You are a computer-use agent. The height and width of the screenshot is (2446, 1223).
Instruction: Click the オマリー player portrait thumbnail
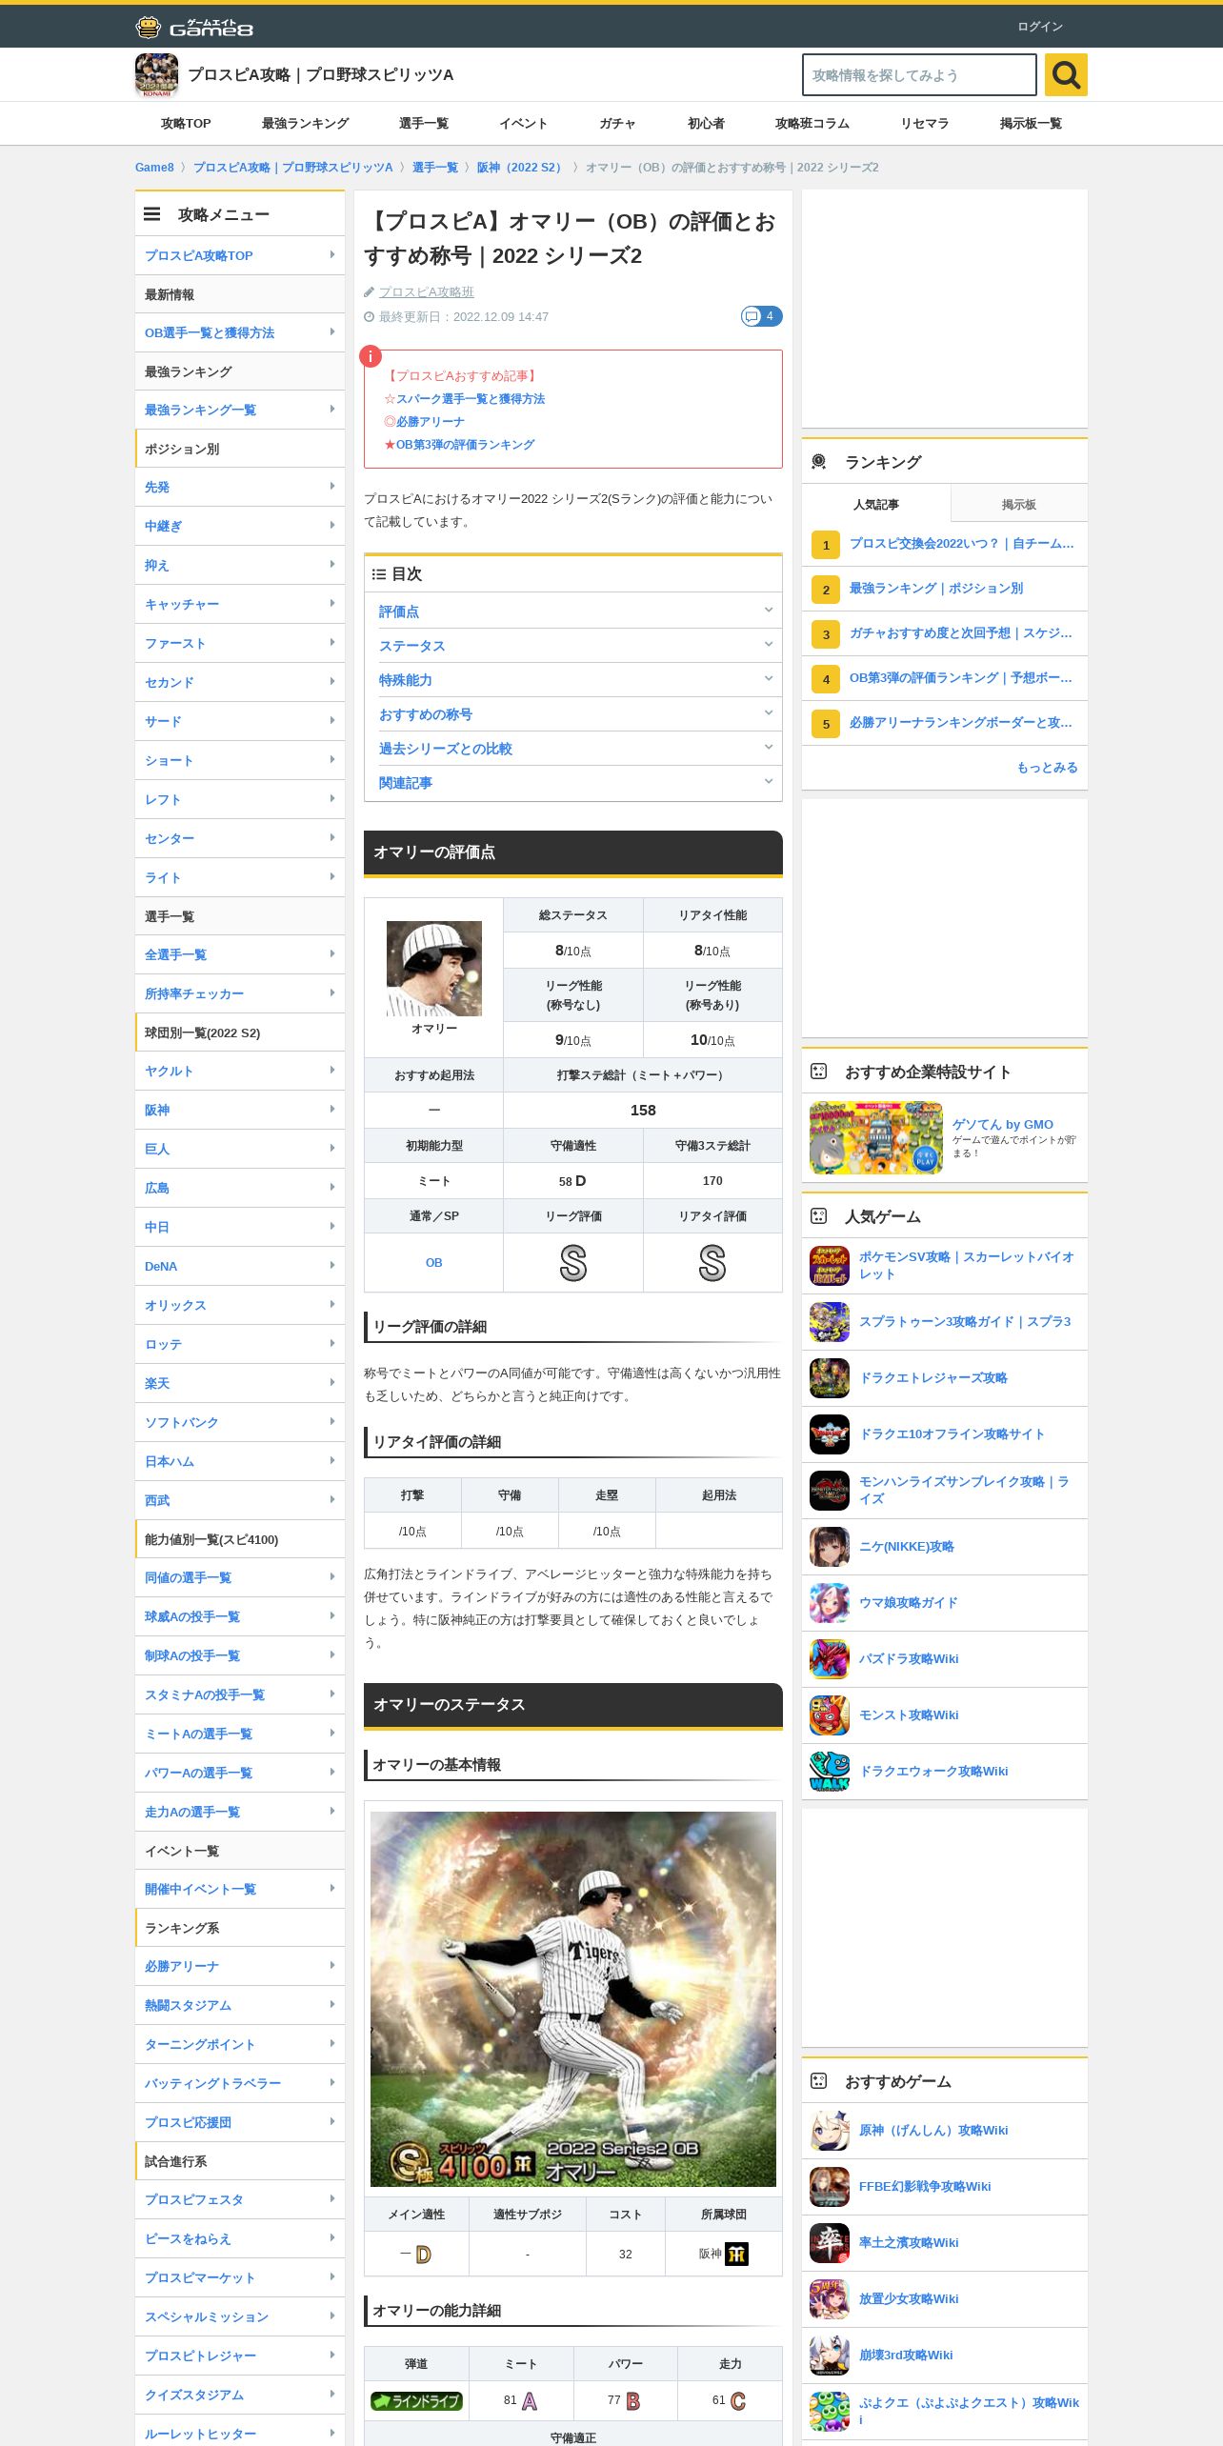[434, 969]
